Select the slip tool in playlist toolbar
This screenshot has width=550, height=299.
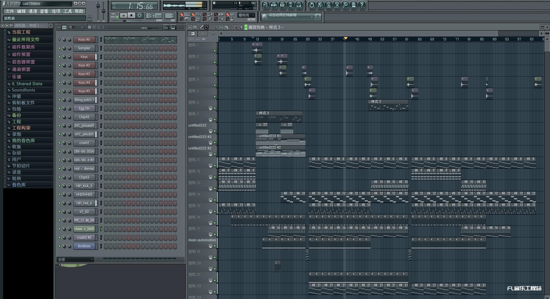221,27
